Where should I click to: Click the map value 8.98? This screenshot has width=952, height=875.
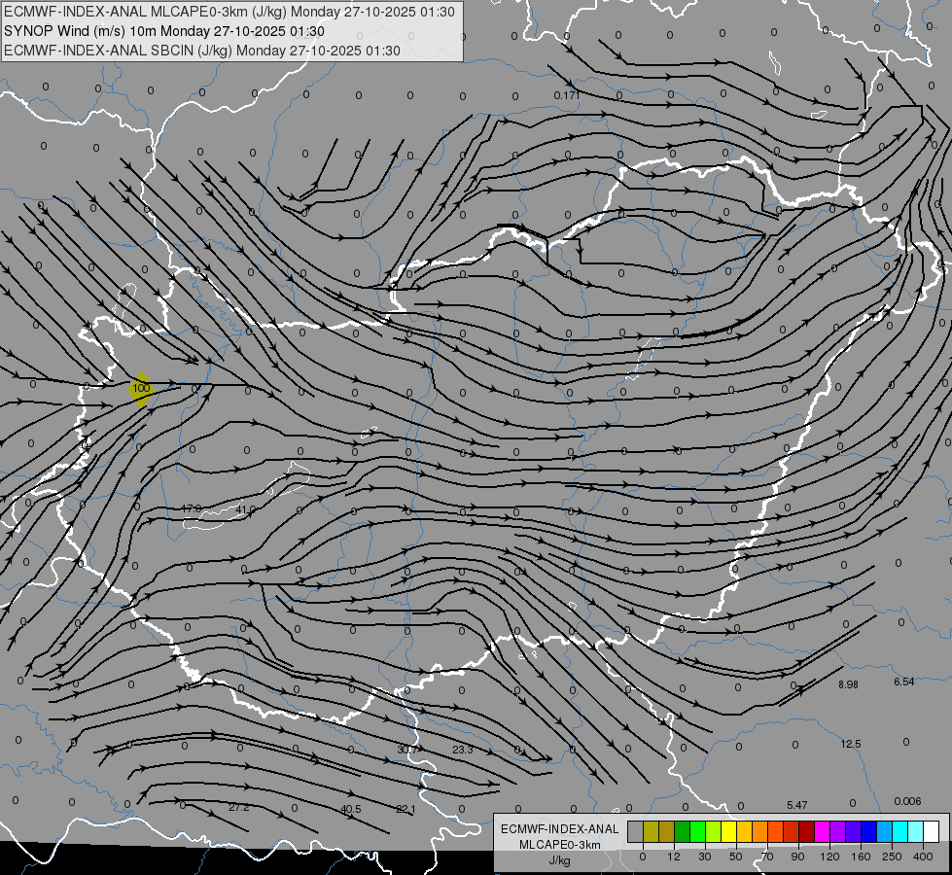click(x=848, y=684)
